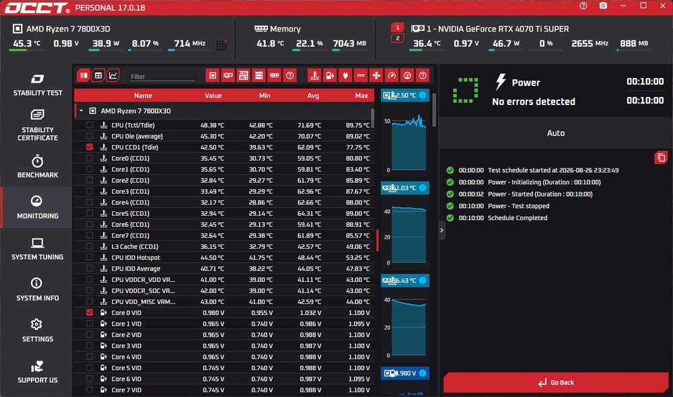Uncheck the Core 0 VID checkbox
673x397 pixels.
(x=90, y=312)
